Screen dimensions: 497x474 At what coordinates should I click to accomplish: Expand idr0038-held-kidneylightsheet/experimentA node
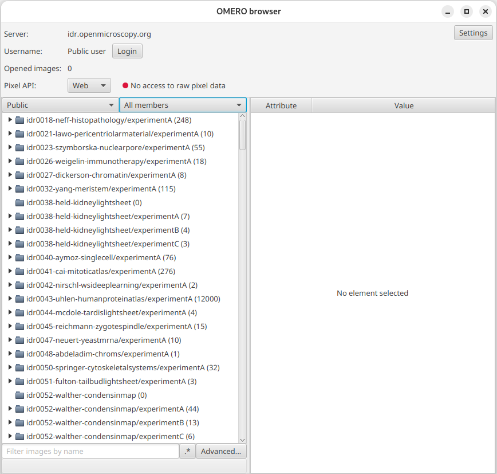click(x=10, y=216)
